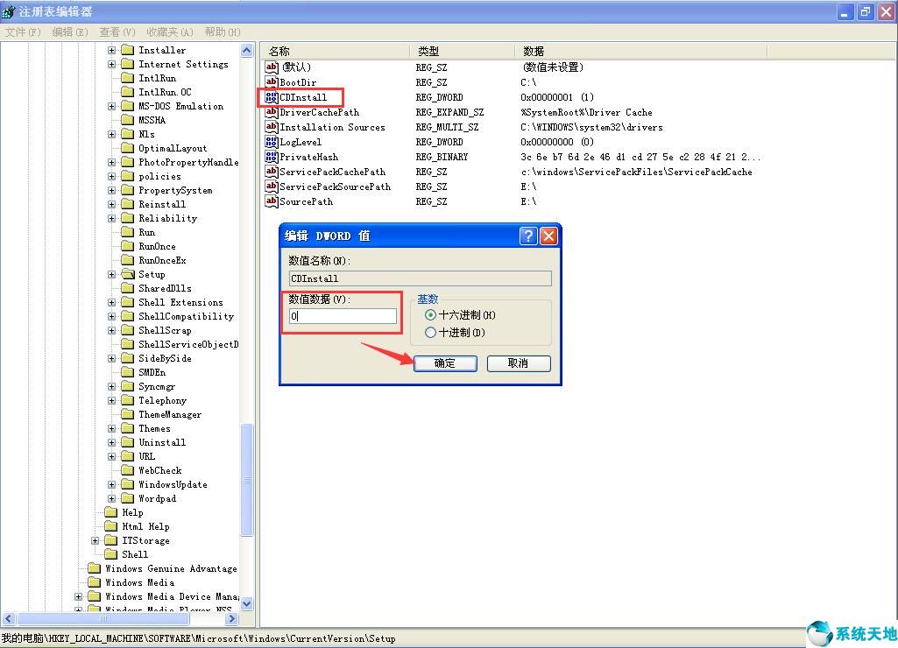Click tree pane scroll up arrow

[x=247, y=51]
